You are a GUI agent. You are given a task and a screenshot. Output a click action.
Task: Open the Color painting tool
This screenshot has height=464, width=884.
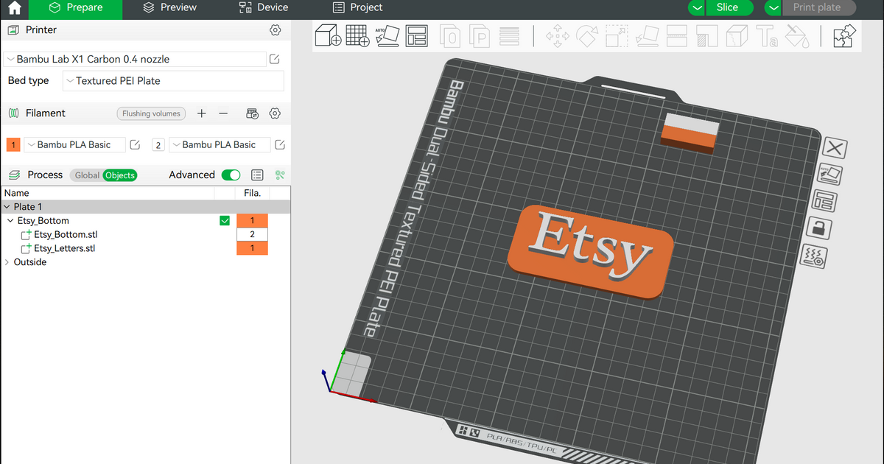pos(796,35)
